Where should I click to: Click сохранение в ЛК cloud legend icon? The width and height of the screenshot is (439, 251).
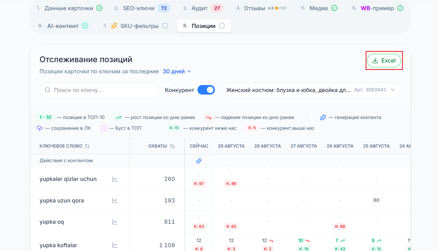(40, 128)
